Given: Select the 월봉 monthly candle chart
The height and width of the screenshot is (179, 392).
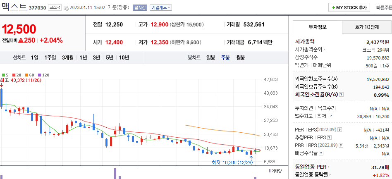Looking at the screenshot, I should [240, 58].
